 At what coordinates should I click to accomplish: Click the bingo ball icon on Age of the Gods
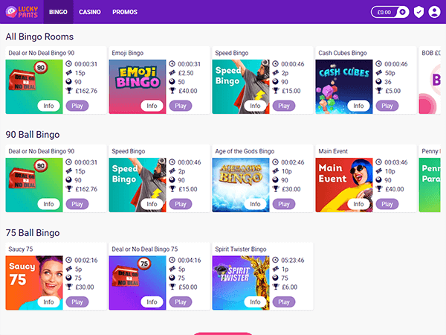point(275,180)
